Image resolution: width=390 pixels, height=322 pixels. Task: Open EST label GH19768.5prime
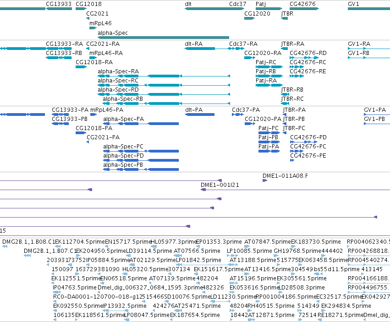[x=297, y=251]
